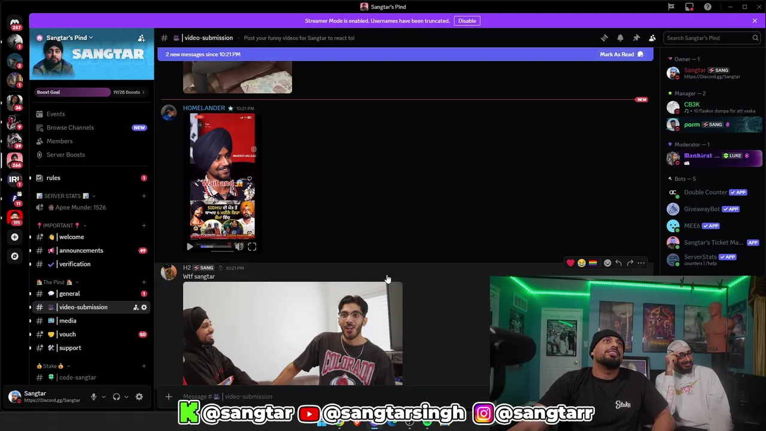This screenshot has width=766, height=431.
Task: Click Add a Server plus icon
Action: click(x=15, y=237)
